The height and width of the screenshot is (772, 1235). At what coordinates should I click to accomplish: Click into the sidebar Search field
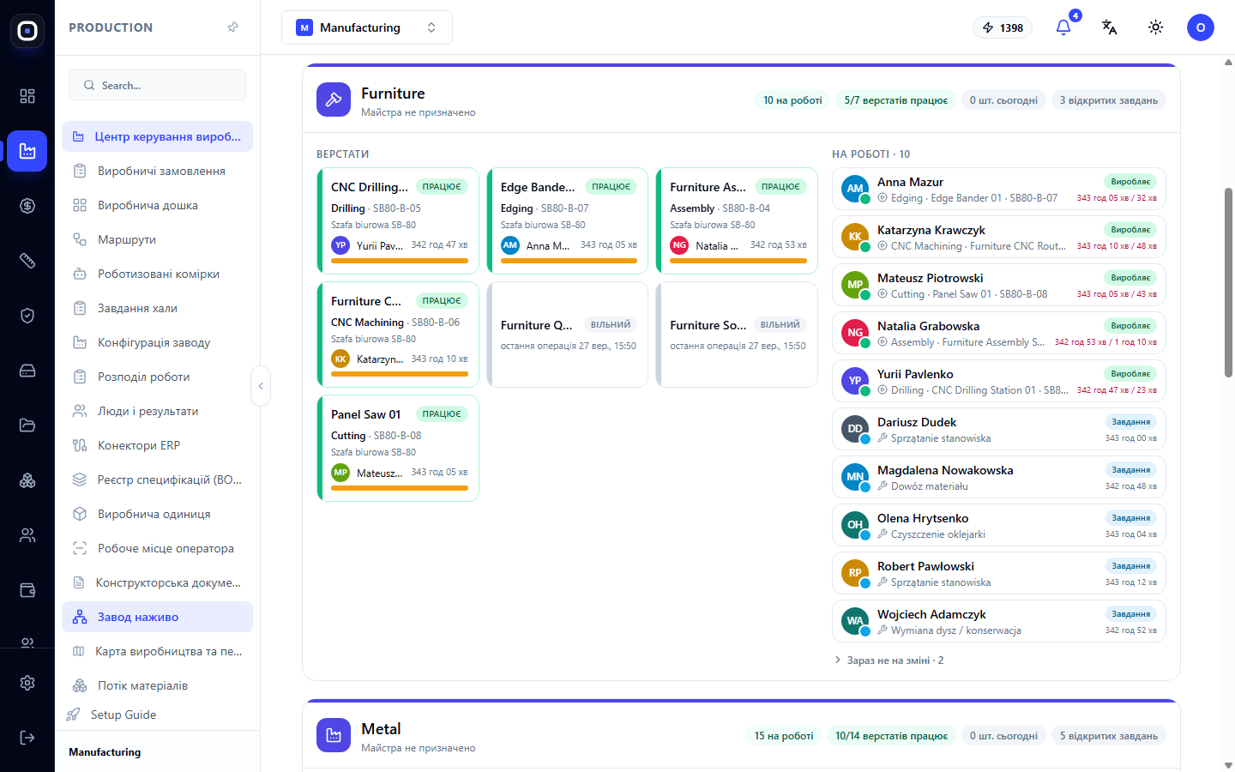click(157, 85)
